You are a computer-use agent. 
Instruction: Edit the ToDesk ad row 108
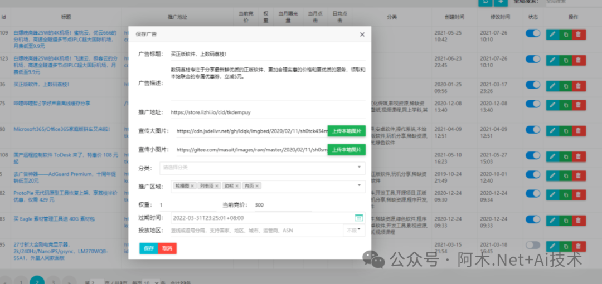[x=552, y=156]
